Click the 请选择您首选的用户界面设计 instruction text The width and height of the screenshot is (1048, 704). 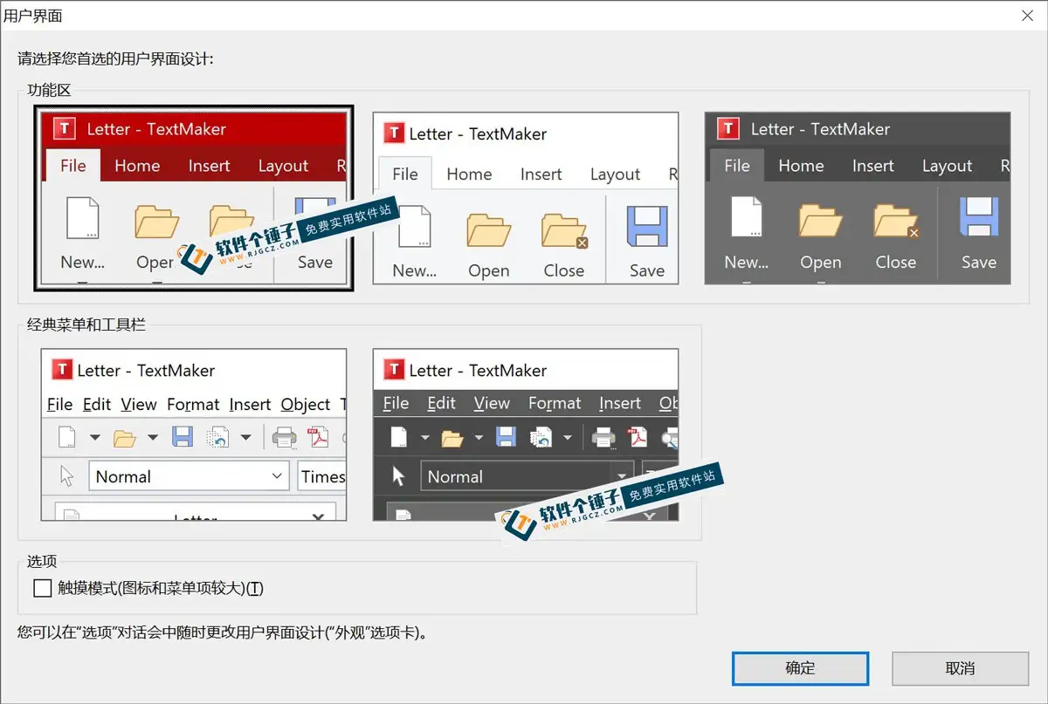tap(115, 59)
